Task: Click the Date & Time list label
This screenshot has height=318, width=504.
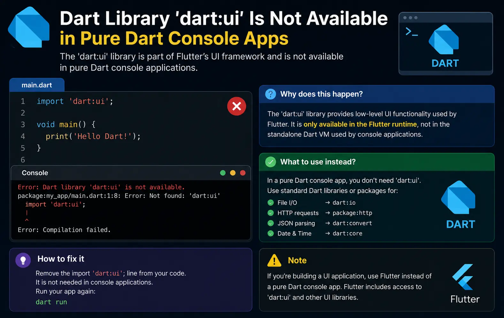Action: click(294, 233)
